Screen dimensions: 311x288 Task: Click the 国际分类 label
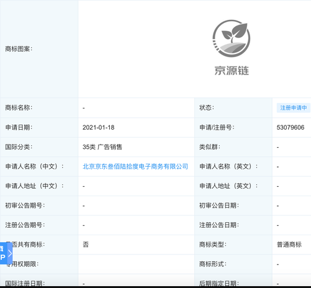click(19, 147)
